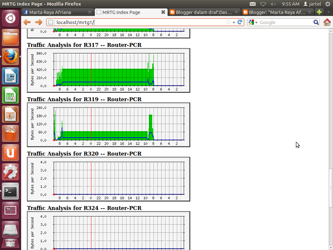Open the Ubuntu Software Center from the dock
The image size is (333, 250).
coord(10,134)
